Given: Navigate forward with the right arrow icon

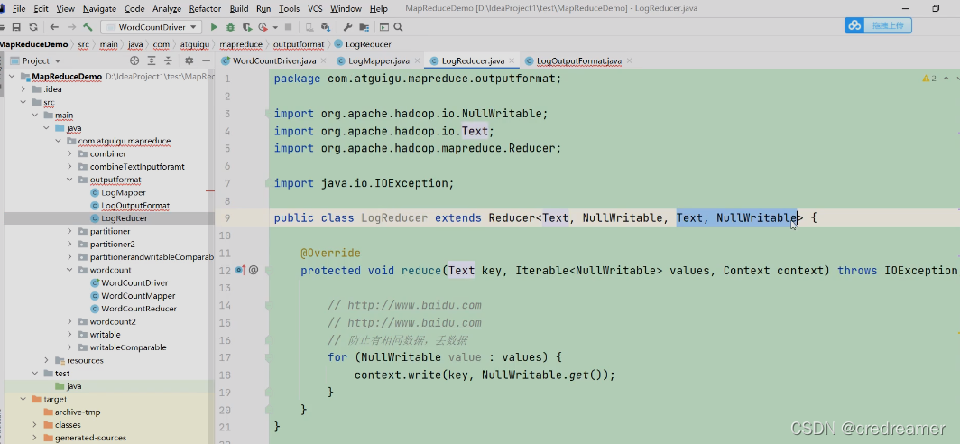Looking at the screenshot, I should pyautogui.click(x=71, y=27).
